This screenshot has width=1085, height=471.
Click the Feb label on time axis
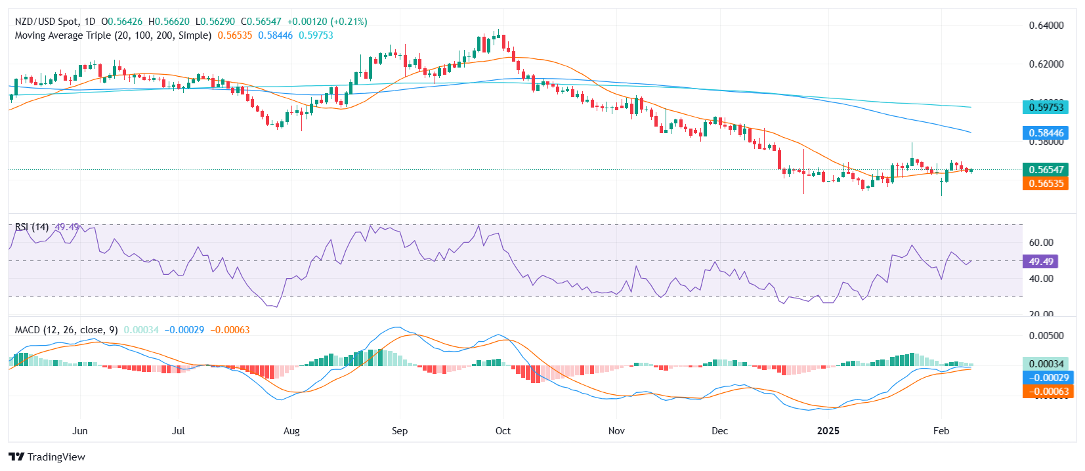coord(941,431)
